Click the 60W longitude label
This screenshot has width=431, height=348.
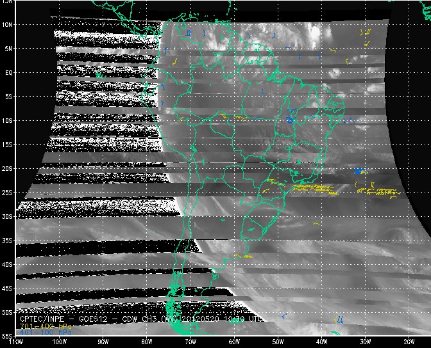tap(234, 342)
